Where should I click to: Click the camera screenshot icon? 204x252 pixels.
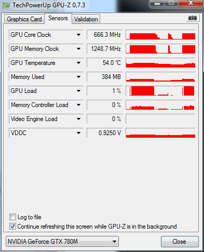[193, 18]
